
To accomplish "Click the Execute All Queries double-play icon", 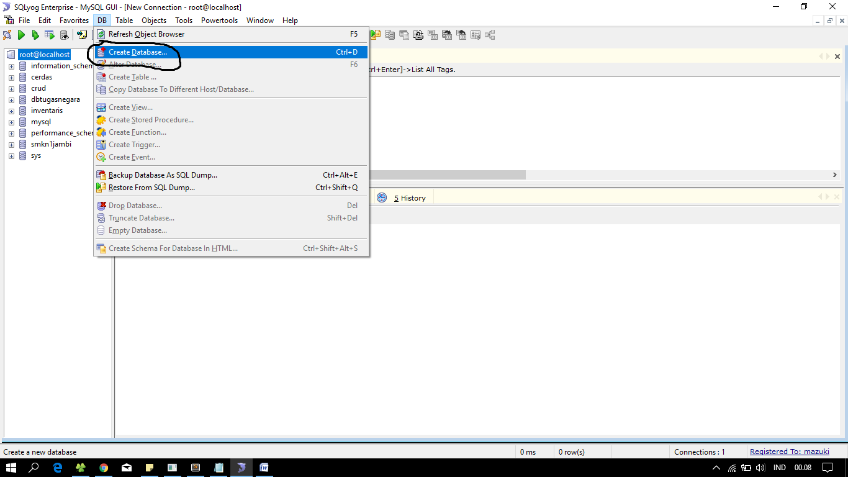I will [35, 35].
